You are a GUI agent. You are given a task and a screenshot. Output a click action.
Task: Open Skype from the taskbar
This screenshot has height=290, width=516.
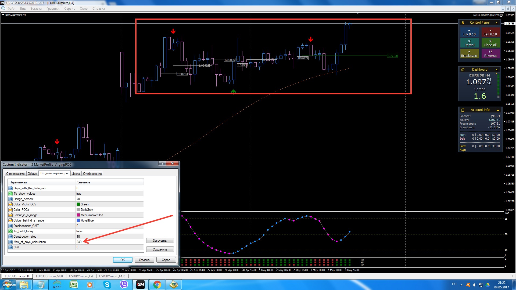point(107,285)
